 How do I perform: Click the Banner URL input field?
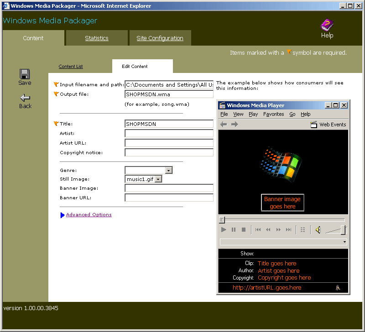click(169, 197)
